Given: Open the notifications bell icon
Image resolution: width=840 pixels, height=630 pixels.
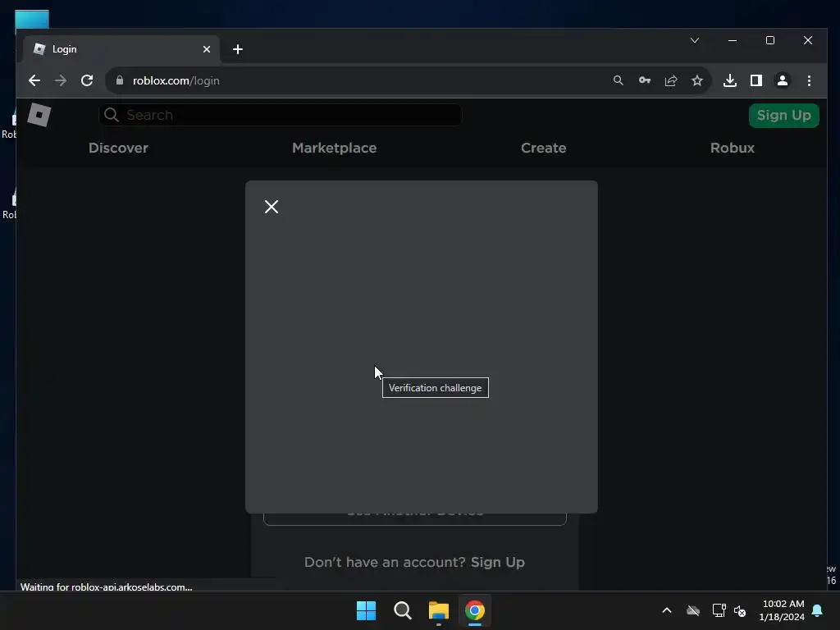Looking at the screenshot, I should point(818,610).
